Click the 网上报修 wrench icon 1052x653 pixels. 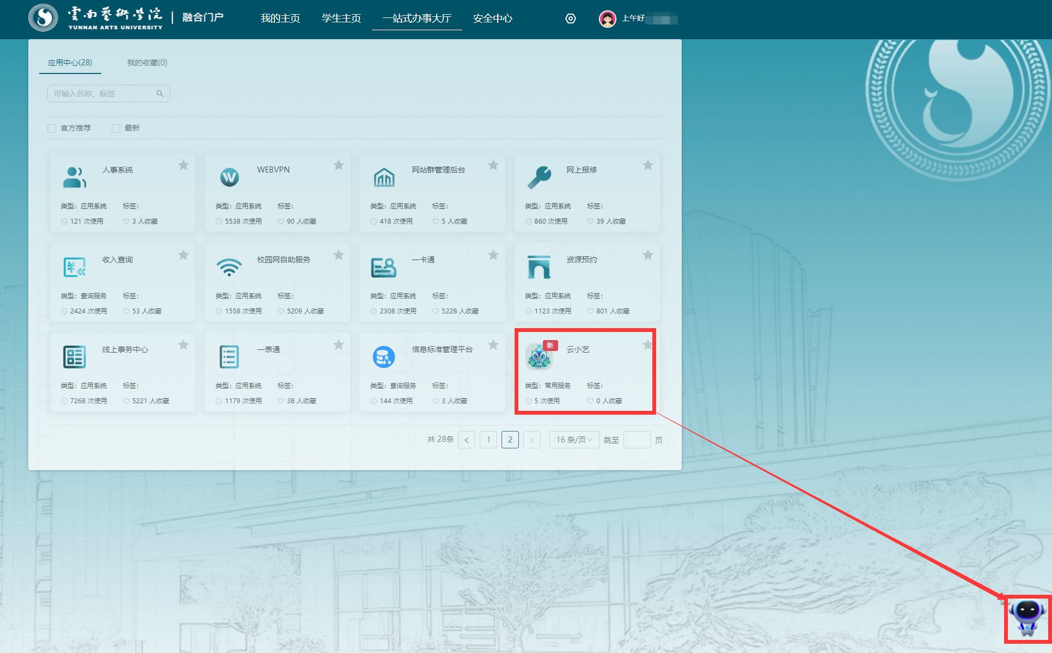coord(539,177)
